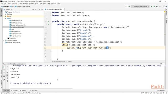Screen dimensions: 168x94
Task: Open Favorites side tool window tab
Action: point(1,84)
